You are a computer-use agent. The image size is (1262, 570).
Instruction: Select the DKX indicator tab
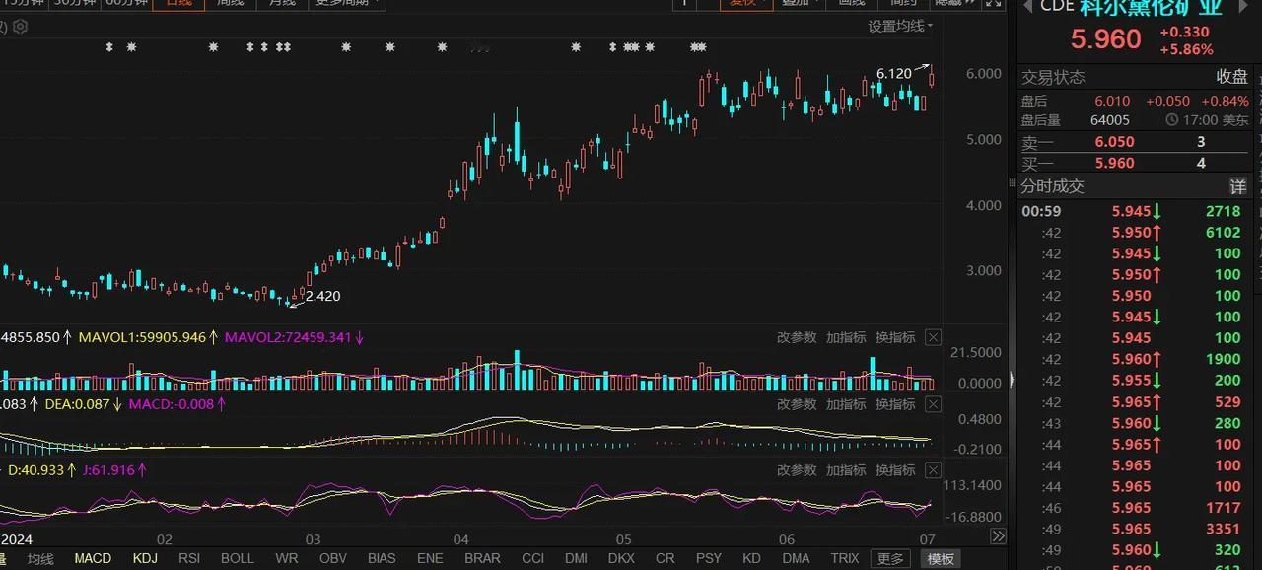(x=621, y=559)
